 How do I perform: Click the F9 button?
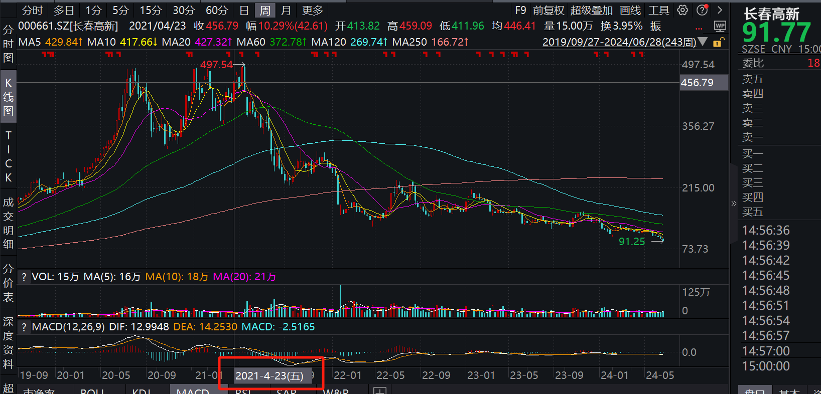pos(520,10)
